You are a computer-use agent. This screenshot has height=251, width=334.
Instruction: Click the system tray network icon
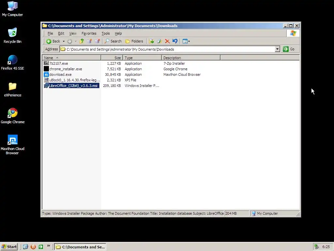pos(316,247)
